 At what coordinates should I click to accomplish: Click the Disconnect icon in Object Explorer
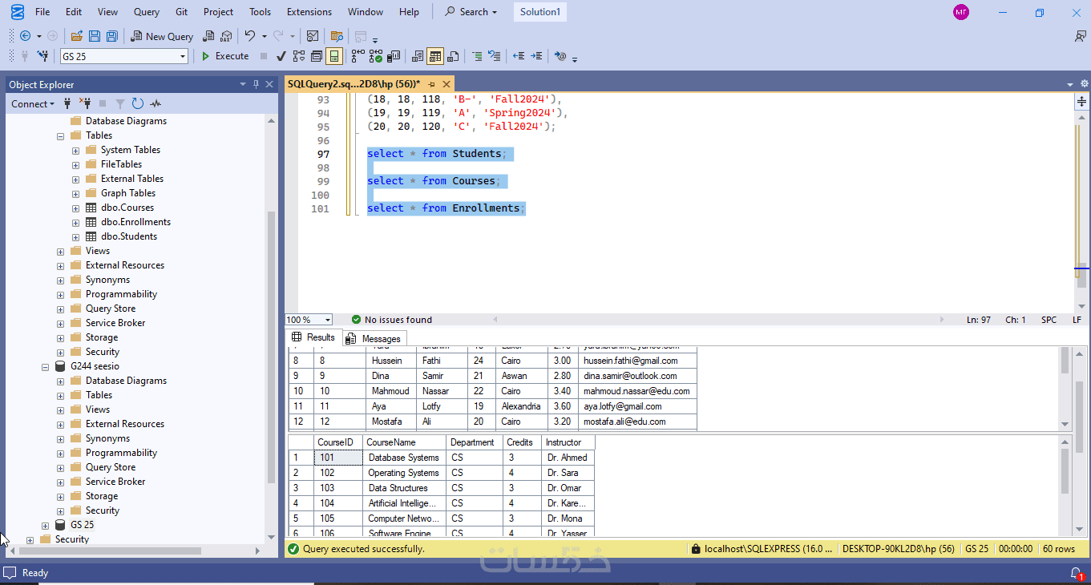[85, 103]
